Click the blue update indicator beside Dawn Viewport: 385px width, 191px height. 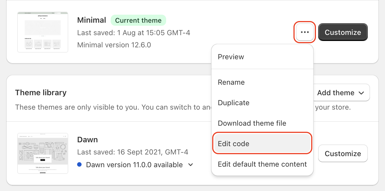[x=80, y=165]
